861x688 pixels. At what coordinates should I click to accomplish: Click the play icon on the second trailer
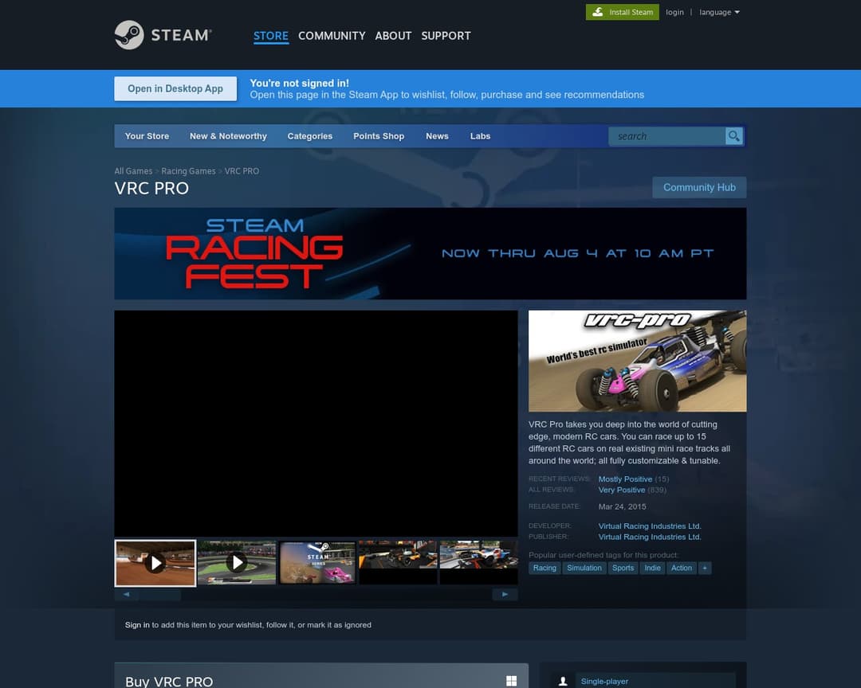(236, 562)
